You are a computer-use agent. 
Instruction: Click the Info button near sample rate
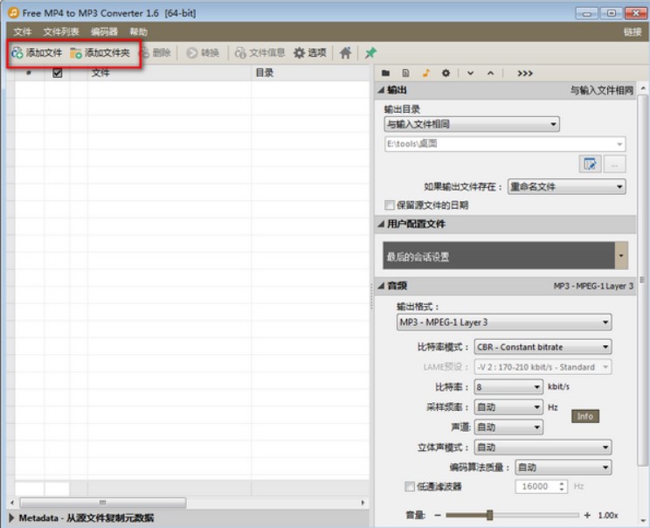pos(585,416)
